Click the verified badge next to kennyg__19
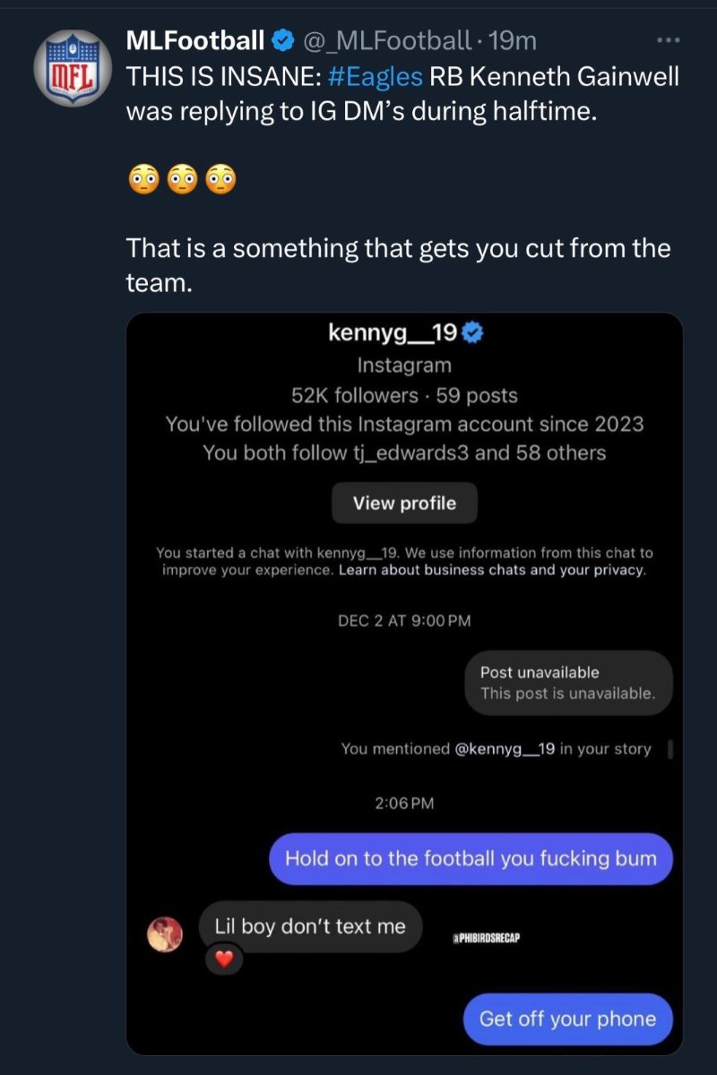The width and height of the screenshot is (717, 1075). point(473,334)
